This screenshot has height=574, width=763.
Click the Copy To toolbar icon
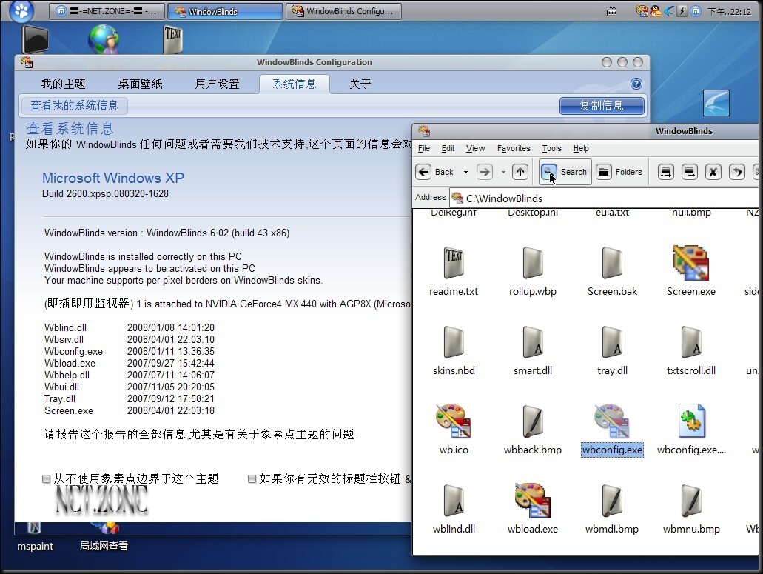689,172
